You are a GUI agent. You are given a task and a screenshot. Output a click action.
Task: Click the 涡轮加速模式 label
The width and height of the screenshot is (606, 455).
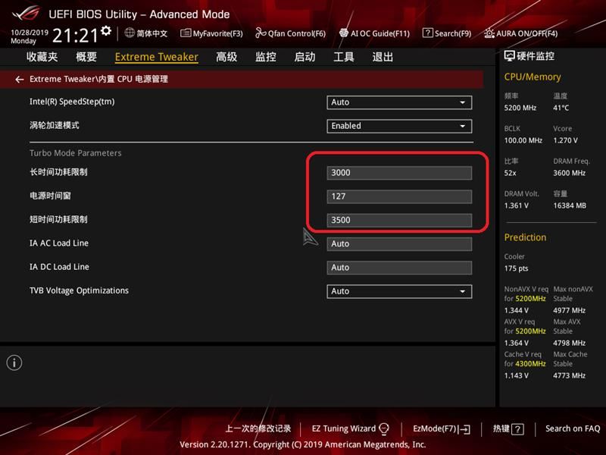point(55,125)
